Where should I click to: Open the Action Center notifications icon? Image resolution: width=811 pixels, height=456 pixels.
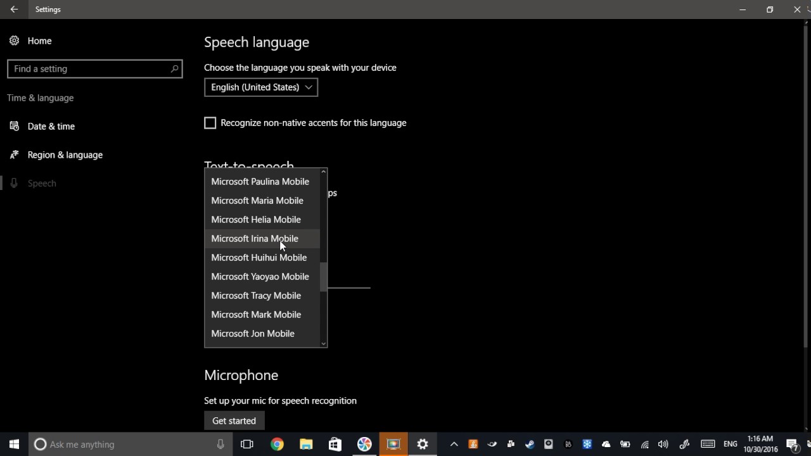tap(792, 445)
